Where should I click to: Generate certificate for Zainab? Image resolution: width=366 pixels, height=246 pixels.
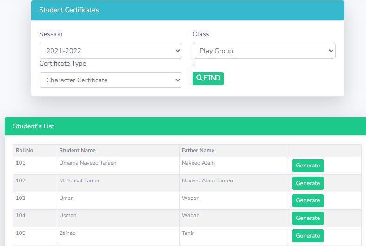pos(307,236)
